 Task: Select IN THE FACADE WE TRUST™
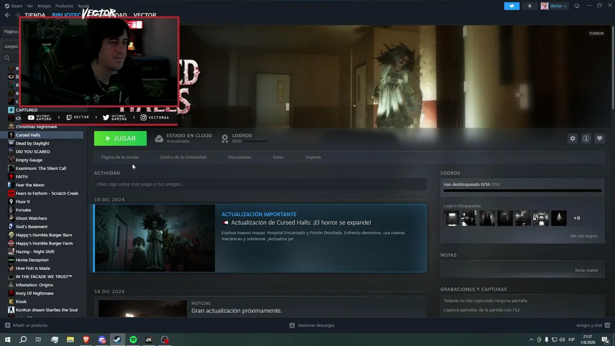click(44, 277)
